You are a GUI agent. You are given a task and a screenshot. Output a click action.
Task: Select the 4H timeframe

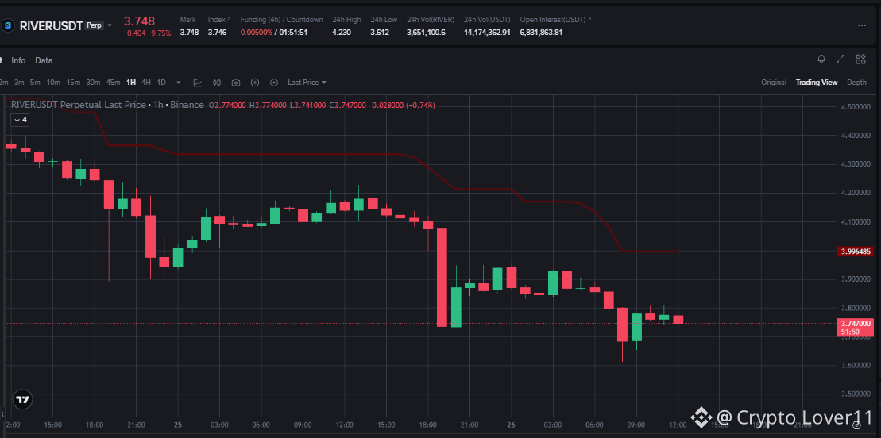click(146, 83)
